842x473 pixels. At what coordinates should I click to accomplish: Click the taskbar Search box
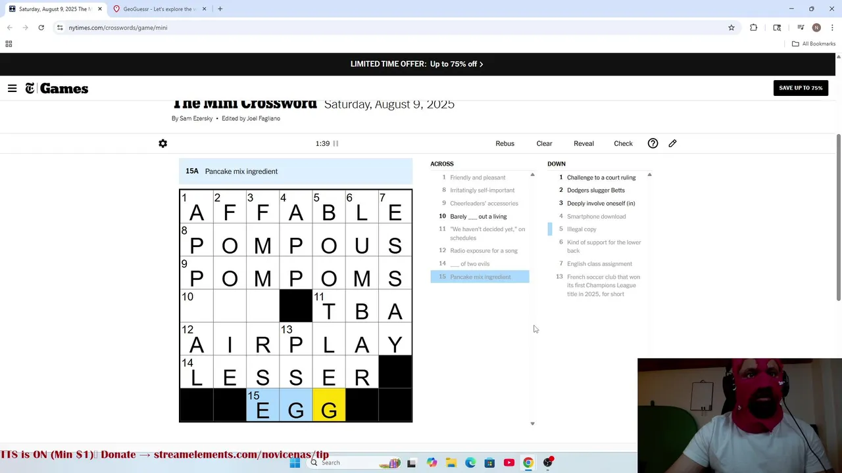354,462
